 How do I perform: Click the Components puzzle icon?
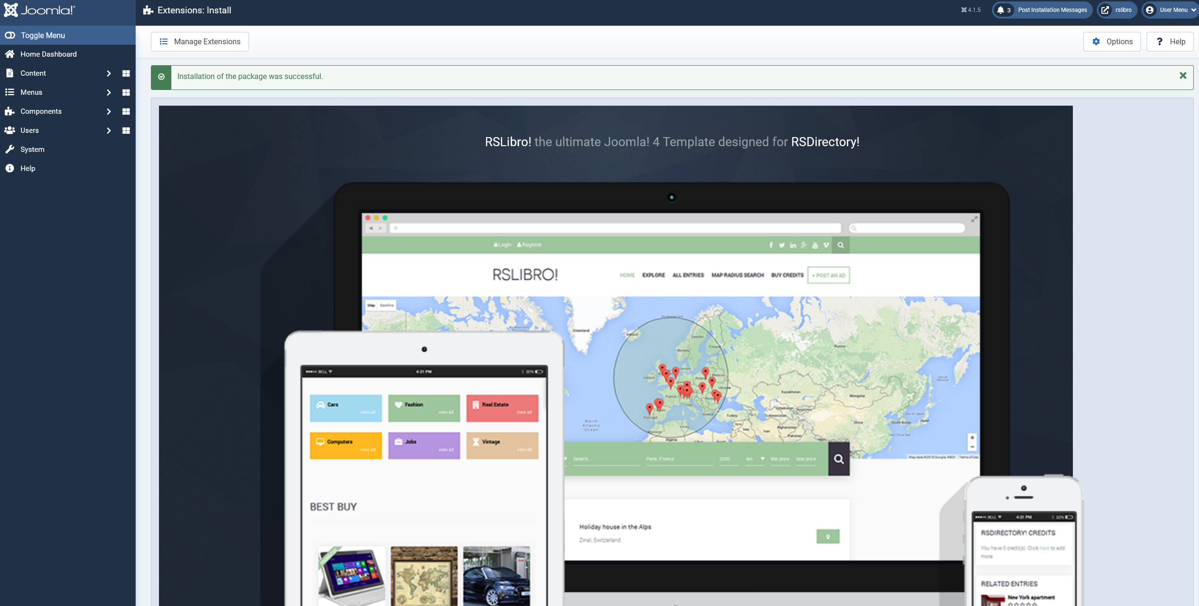(10, 111)
